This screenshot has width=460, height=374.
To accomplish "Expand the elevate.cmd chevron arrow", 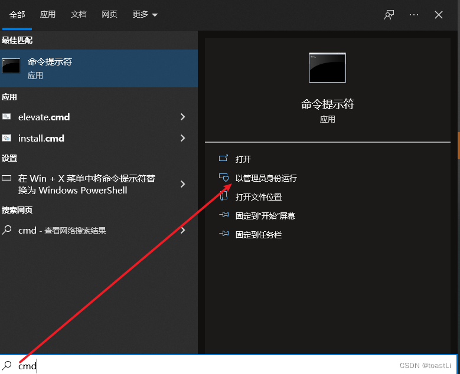I will coord(183,117).
